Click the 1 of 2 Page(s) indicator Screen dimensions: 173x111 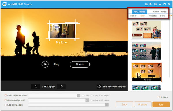48,87
